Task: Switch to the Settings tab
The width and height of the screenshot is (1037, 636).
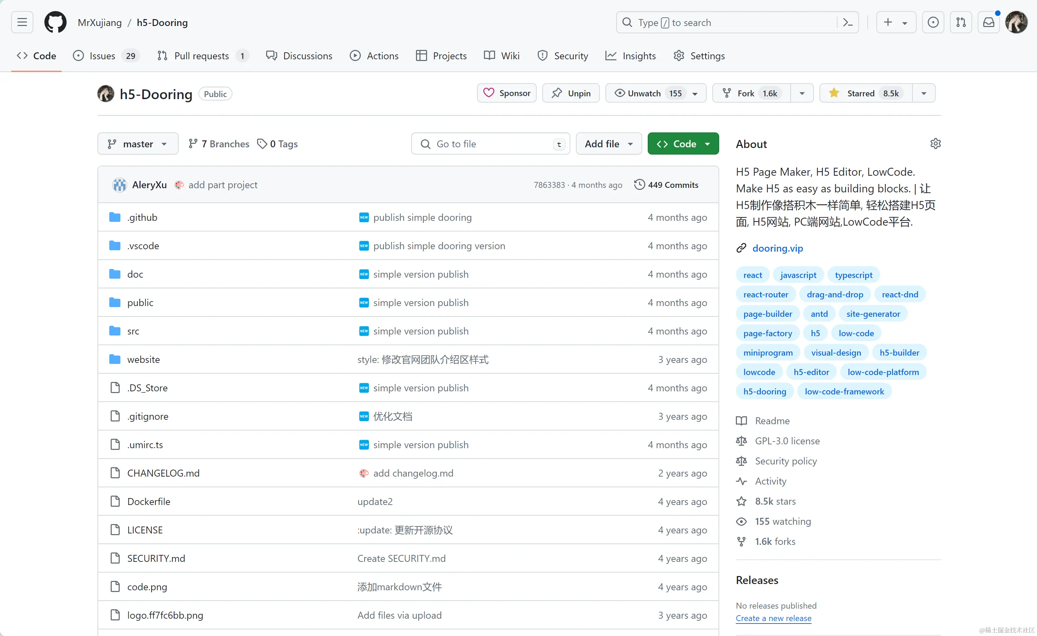Action: click(699, 55)
